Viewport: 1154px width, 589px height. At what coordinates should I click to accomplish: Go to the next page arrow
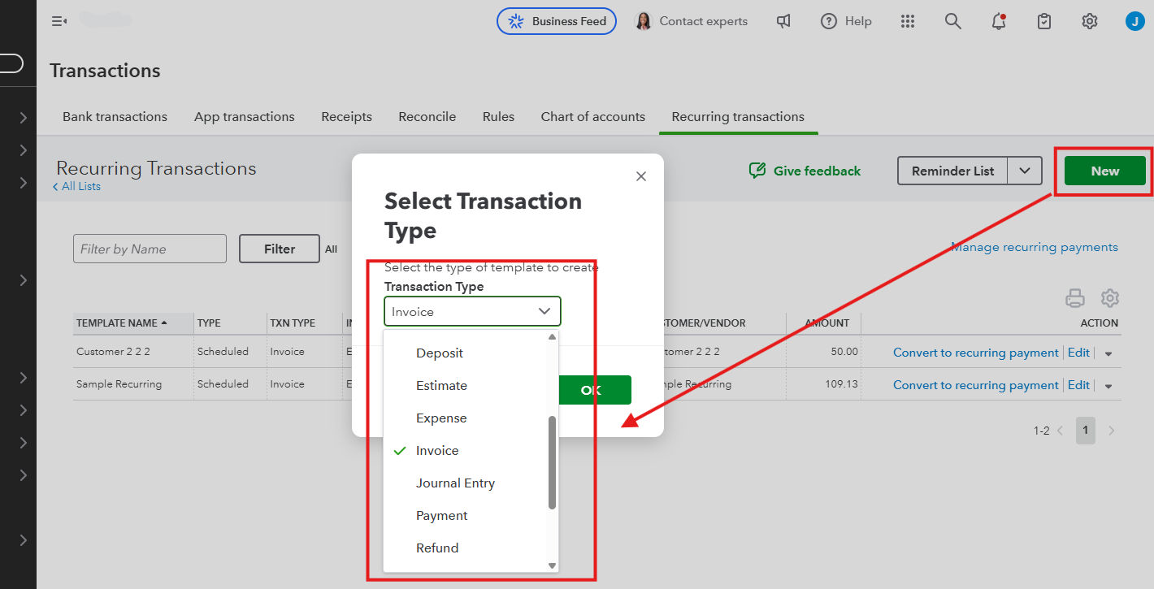(x=1112, y=431)
